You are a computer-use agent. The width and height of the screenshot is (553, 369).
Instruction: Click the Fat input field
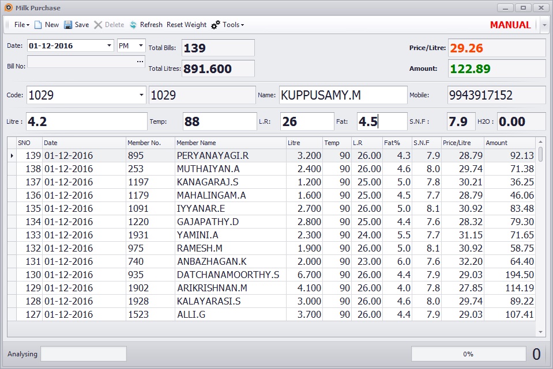[x=382, y=121]
